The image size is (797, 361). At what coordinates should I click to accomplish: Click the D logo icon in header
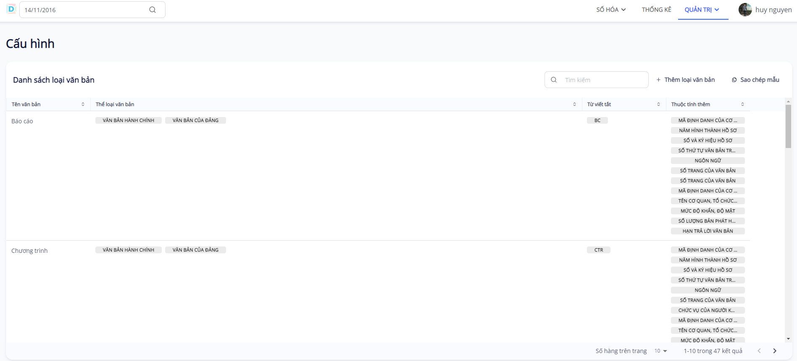click(x=11, y=9)
